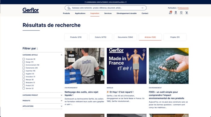Open the FDES outil simple article title
This screenshot has height=117, width=211.
coord(166,95)
